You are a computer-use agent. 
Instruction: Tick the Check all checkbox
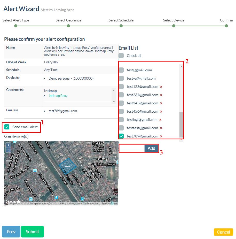pyautogui.click(x=121, y=56)
